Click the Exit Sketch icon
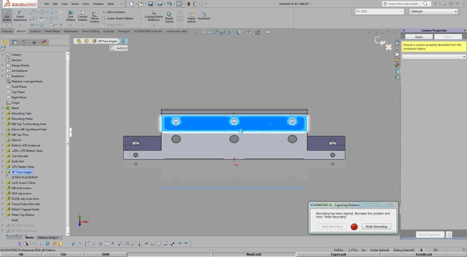 point(6,16)
